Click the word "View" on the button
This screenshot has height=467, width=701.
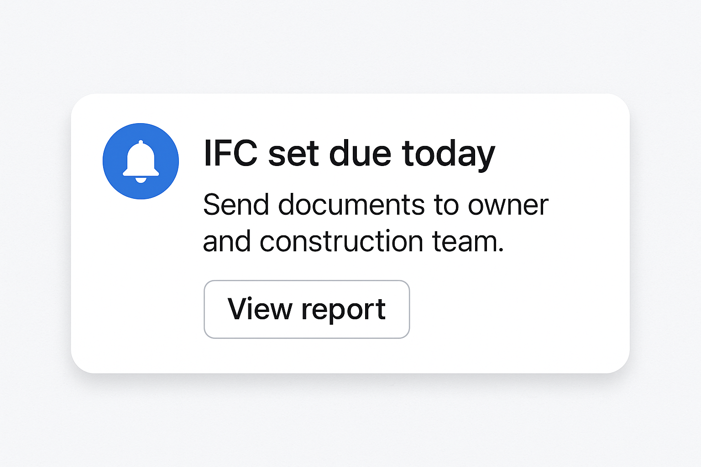tap(260, 309)
